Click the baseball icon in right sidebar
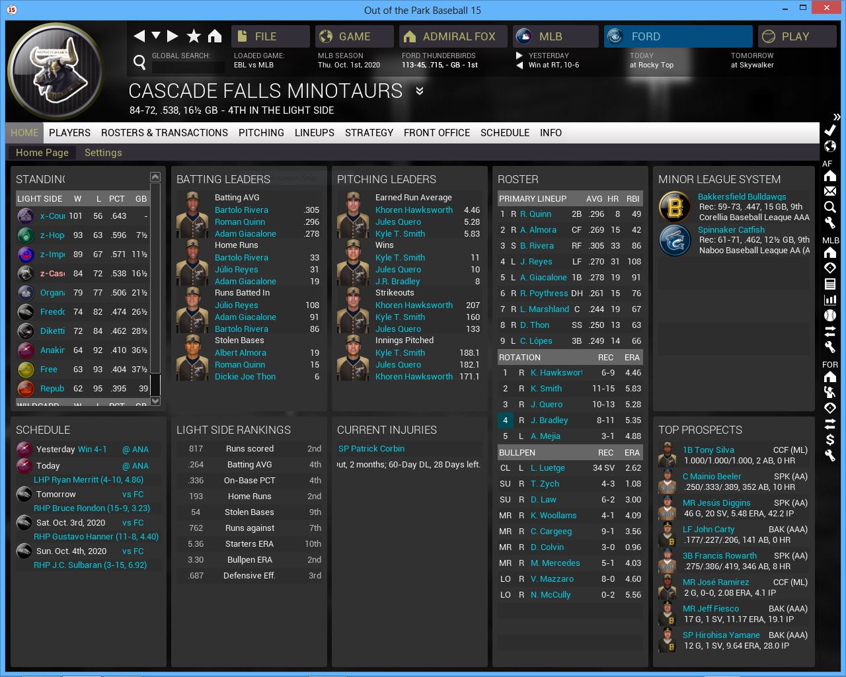Image resolution: width=846 pixels, height=677 pixels. click(830, 315)
